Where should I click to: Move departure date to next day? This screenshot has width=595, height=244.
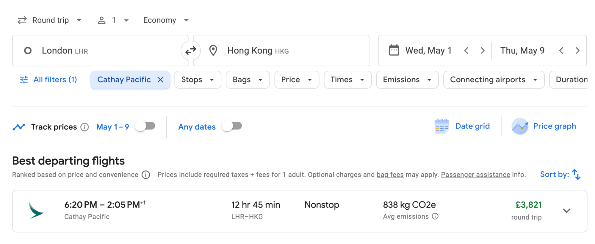[482, 51]
